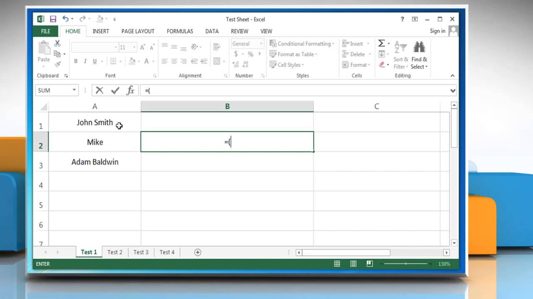
Task: Open Format as Table dropdown
Action: pyautogui.click(x=294, y=54)
